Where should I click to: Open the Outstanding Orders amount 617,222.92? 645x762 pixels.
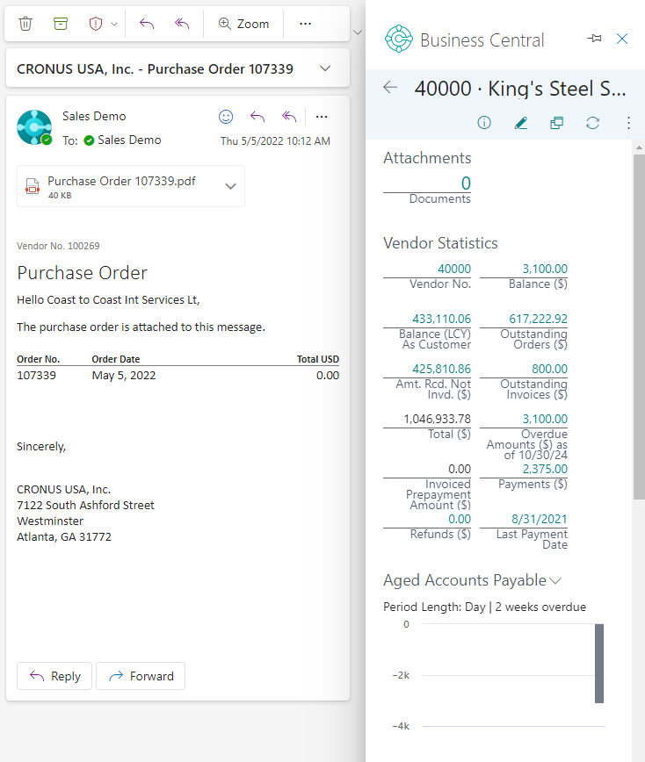click(x=538, y=319)
